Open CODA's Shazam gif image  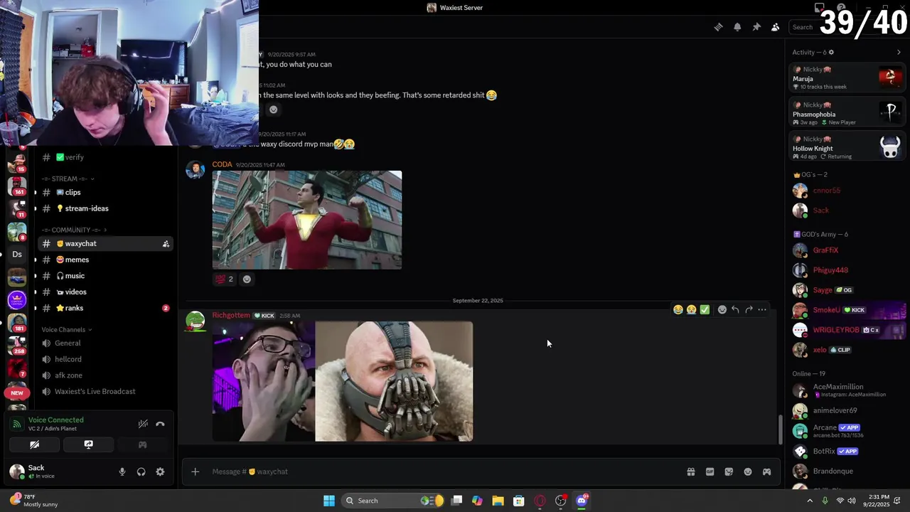click(307, 220)
